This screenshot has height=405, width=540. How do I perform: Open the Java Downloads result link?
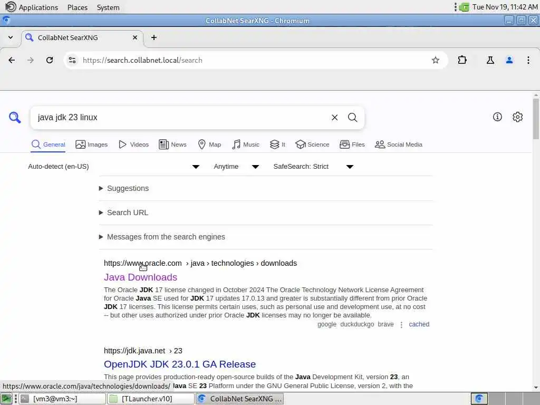[140, 277]
